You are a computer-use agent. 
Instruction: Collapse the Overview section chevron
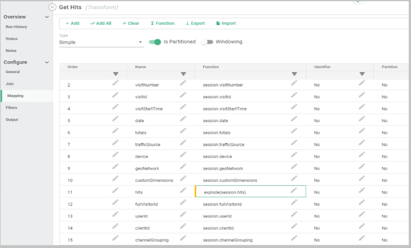47,17
